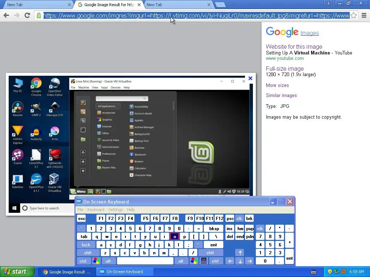Toggle the left shft key
This screenshot has height=277, width=370.
(87, 253)
